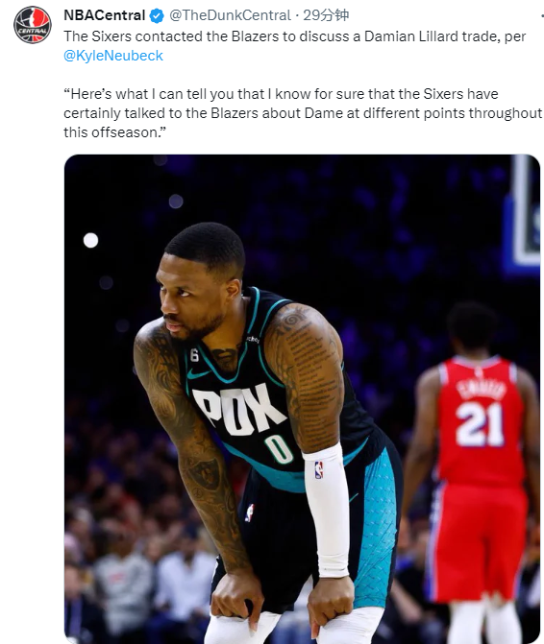This screenshot has height=644, width=544.
Task: Open the tweet's more options dots
Action: pos(542,16)
